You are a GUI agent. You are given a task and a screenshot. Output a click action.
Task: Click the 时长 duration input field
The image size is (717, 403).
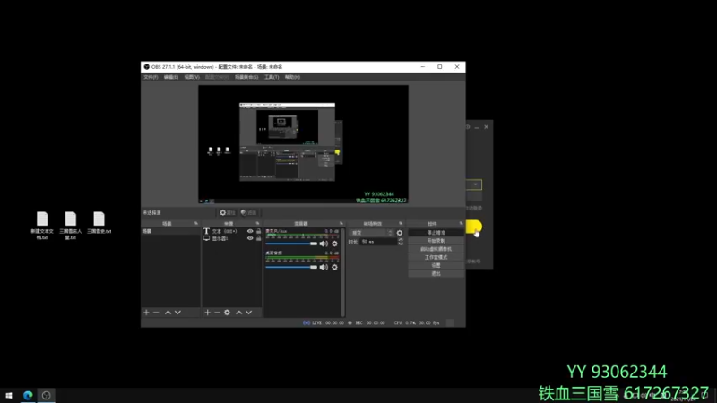(x=378, y=242)
